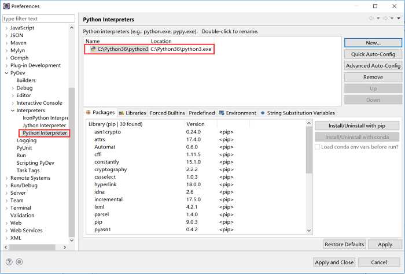Select Python Interpreter in the tree
Viewport: 405px width, 274px height.
pos(45,133)
